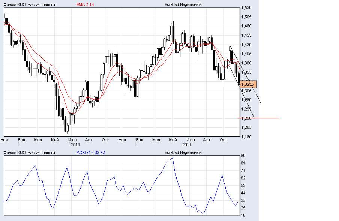Viewport: 339px width, 221px height.
Task: Click the ADX scale value 35
Action: tap(243, 200)
